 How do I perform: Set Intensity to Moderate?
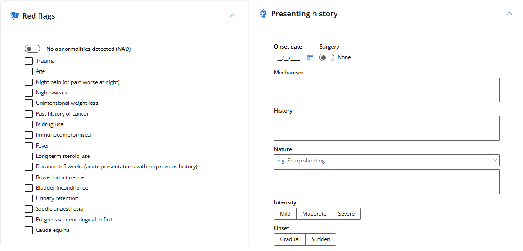click(x=314, y=214)
